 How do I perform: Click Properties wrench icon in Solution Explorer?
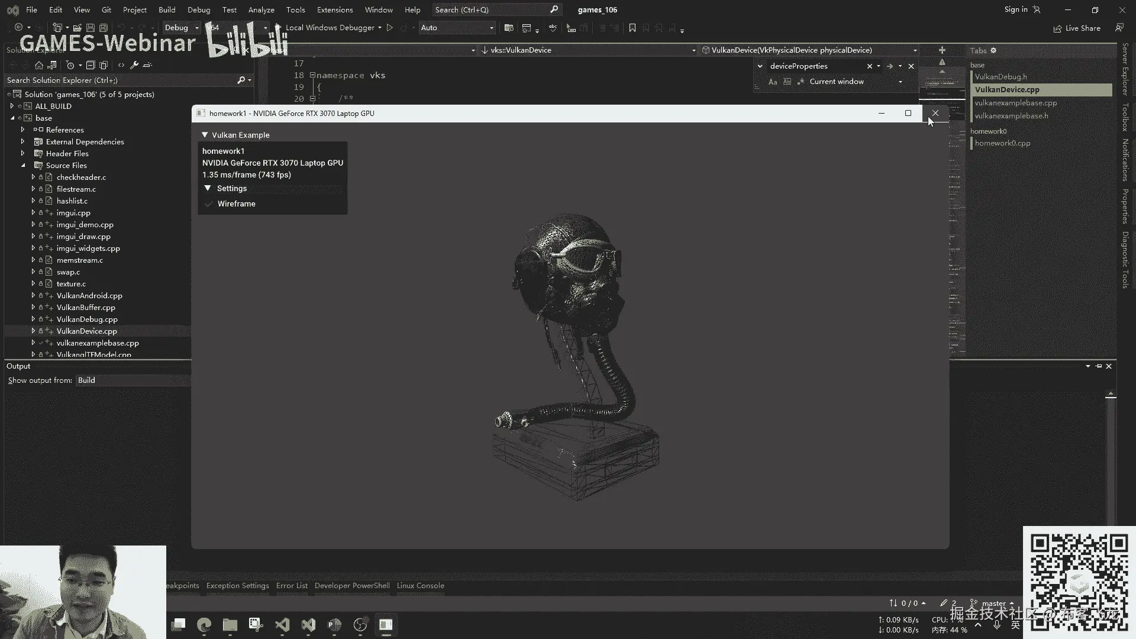pyautogui.click(x=134, y=65)
